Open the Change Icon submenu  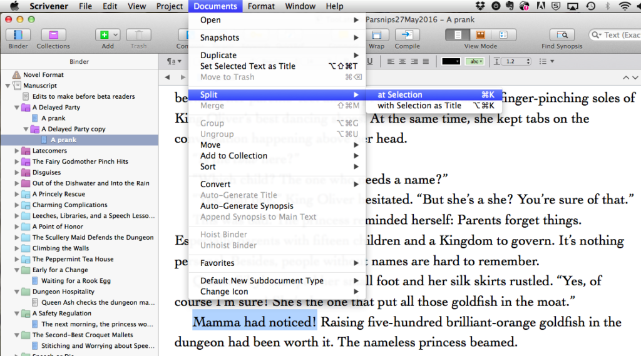[x=277, y=292]
